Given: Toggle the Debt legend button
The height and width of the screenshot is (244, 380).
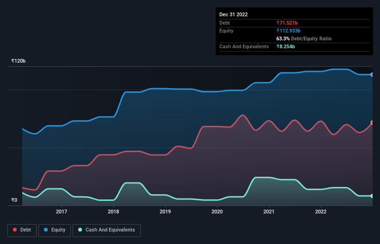Looking at the screenshot, I should 22,230.
